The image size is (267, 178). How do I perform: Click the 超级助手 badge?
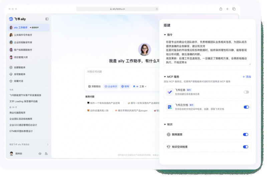click(x=34, y=28)
